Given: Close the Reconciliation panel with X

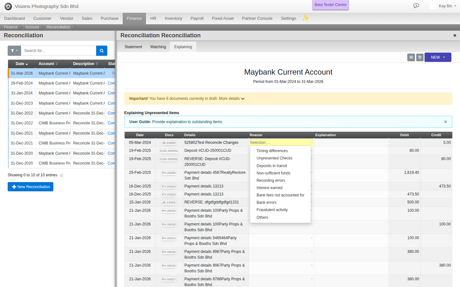Looking at the screenshot, I should point(455,35).
